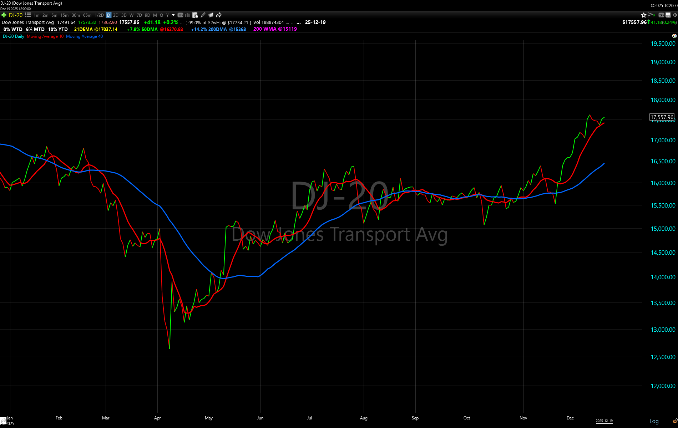Click the 2025-12-19 date marker
Image resolution: width=678 pixels, height=428 pixels.
604,421
